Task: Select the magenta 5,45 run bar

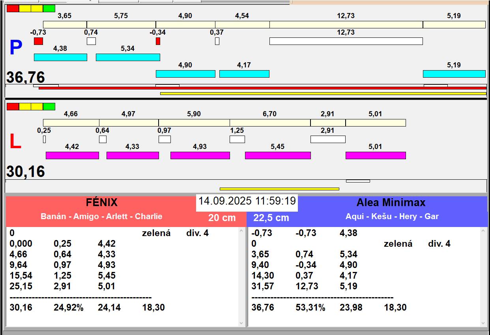Action: (x=278, y=155)
